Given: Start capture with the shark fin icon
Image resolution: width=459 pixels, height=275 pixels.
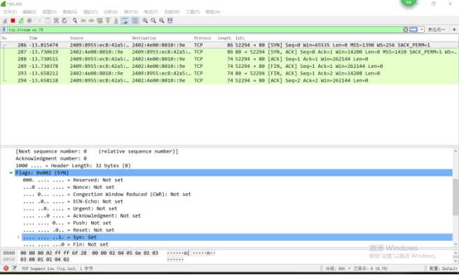Looking at the screenshot, I should tap(5, 20).
